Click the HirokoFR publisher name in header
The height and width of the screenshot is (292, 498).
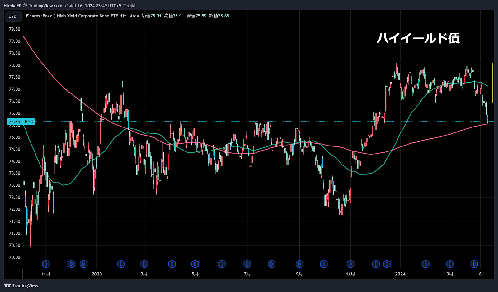click(x=13, y=6)
